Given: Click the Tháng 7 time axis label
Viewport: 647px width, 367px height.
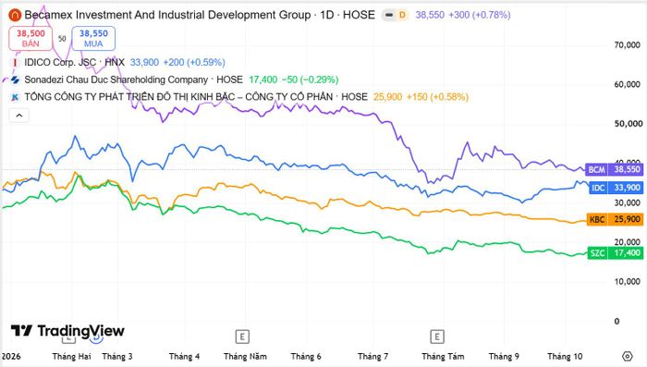Looking at the screenshot, I should coord(373,356).
